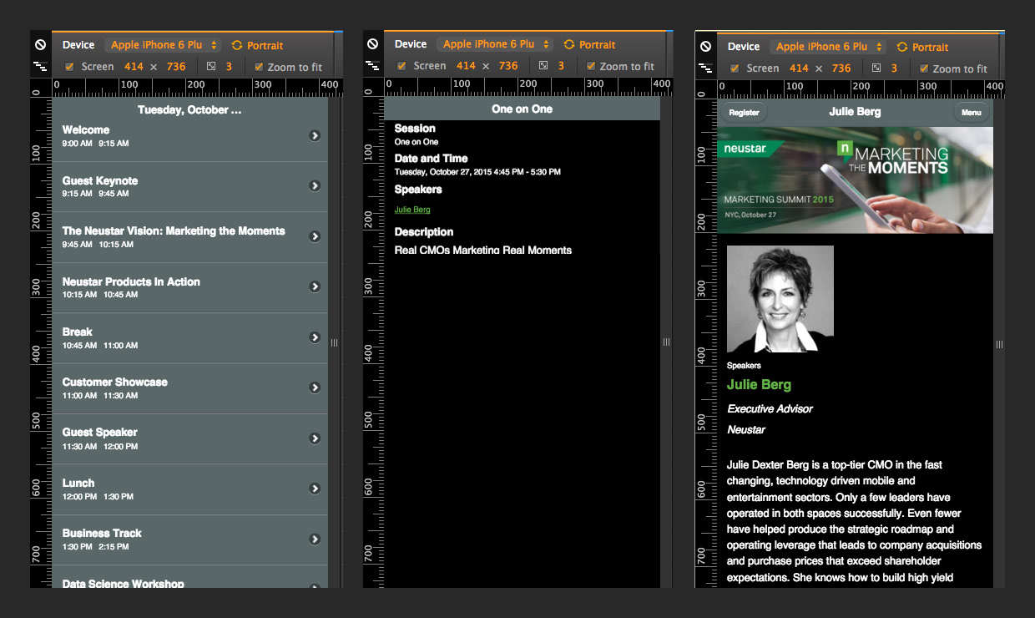Click device pixel ratio icon in schedule panel

click(211, 67)
